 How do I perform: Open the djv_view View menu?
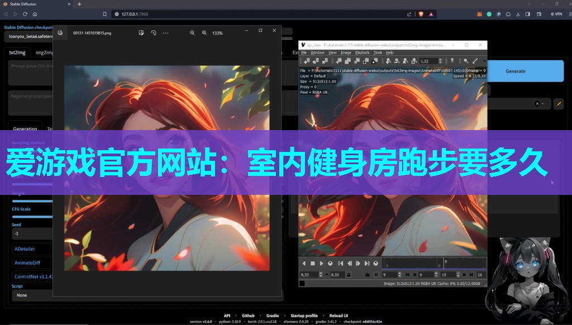pyautogui.click(x=332, y=53)
